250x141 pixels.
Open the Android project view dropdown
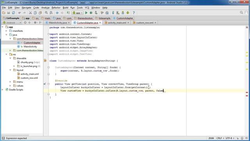(x=12, y=23)
